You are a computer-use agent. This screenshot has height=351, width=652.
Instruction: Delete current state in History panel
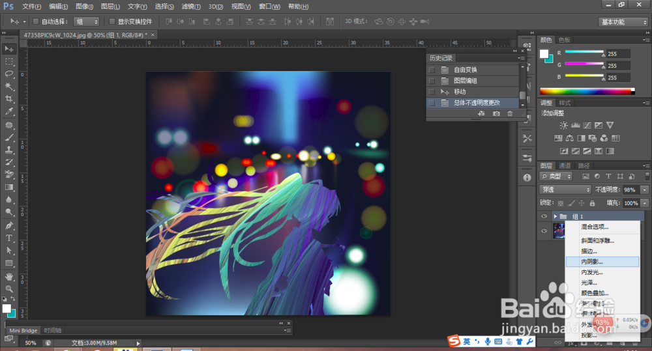click(510, 113)
